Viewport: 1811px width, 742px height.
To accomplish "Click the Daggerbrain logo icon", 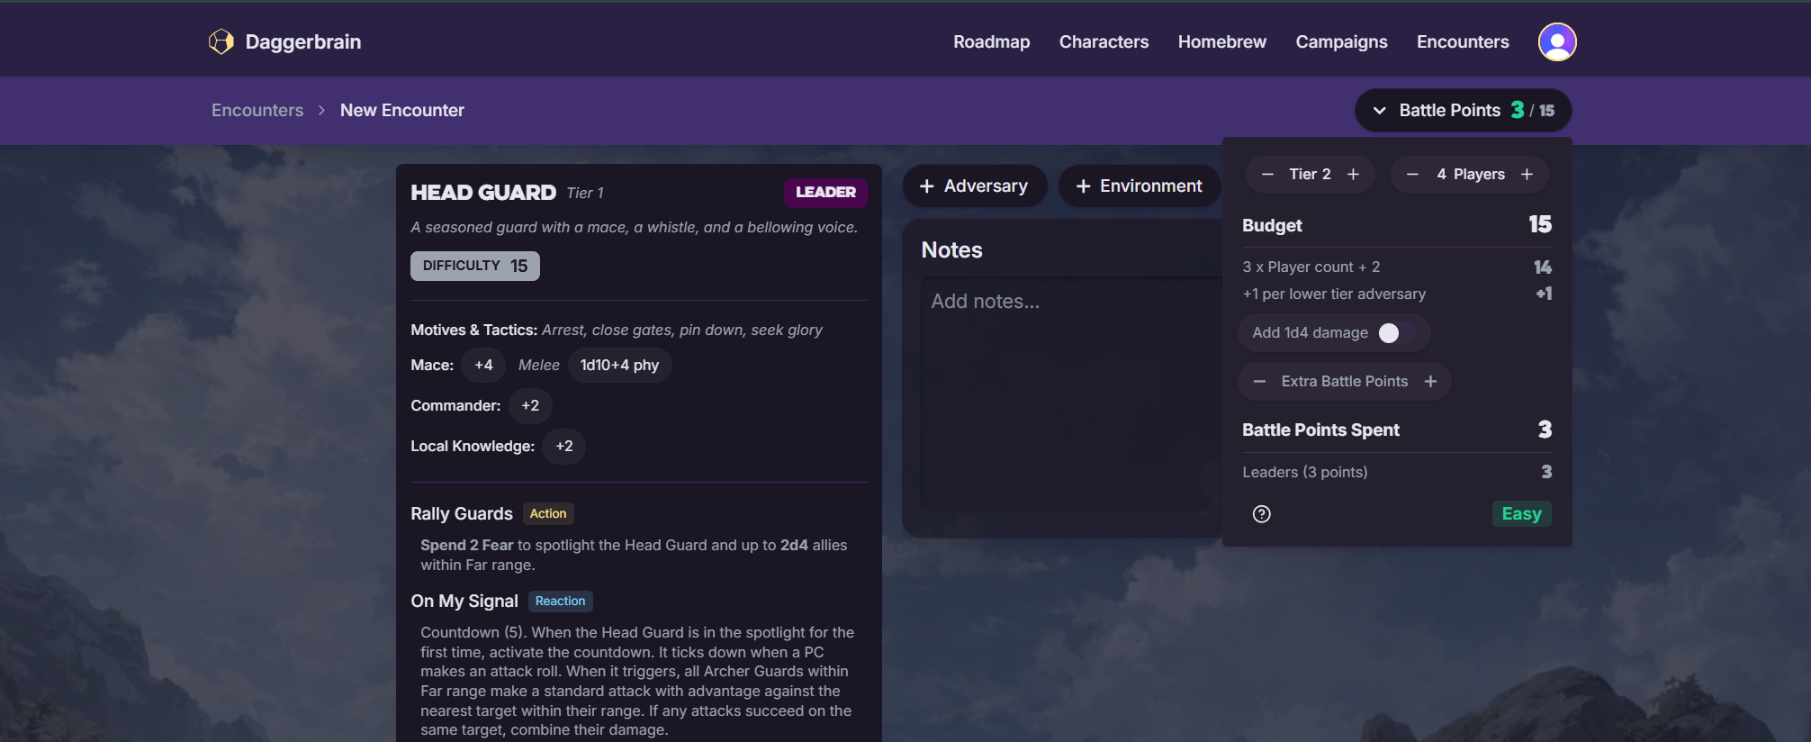I will (221, 41).
